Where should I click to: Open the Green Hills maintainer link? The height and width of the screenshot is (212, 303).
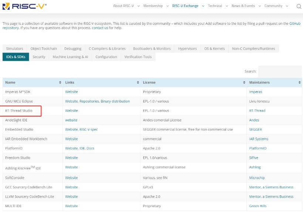[258, 206]
